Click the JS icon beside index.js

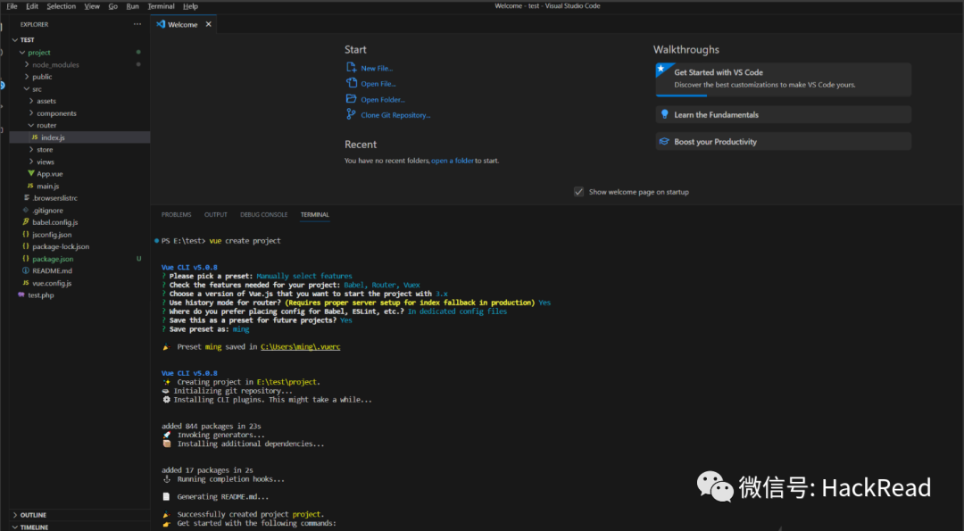pos(35,137)
